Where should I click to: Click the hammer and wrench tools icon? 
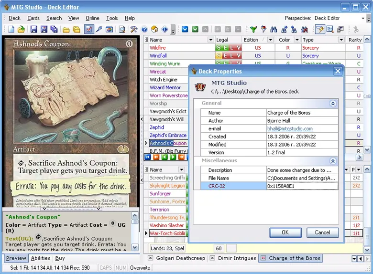pyautogui.click(x=134, y=30)
